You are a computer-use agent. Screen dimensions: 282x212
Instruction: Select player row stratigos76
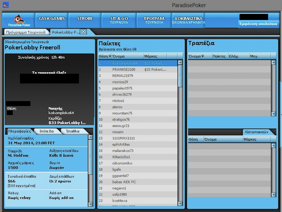(x=138, y=120)
